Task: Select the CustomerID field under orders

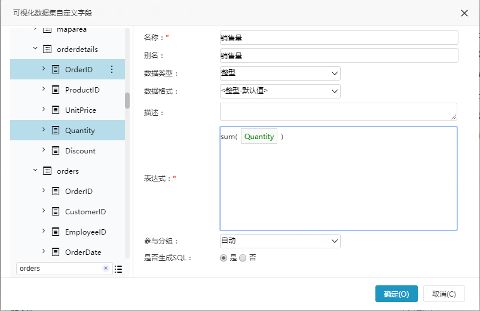Action: coord(68,212)
